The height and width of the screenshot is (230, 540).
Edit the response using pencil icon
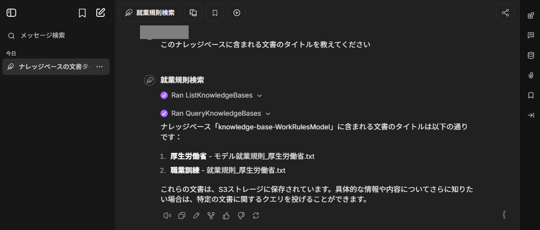click(x=196, y=215)
